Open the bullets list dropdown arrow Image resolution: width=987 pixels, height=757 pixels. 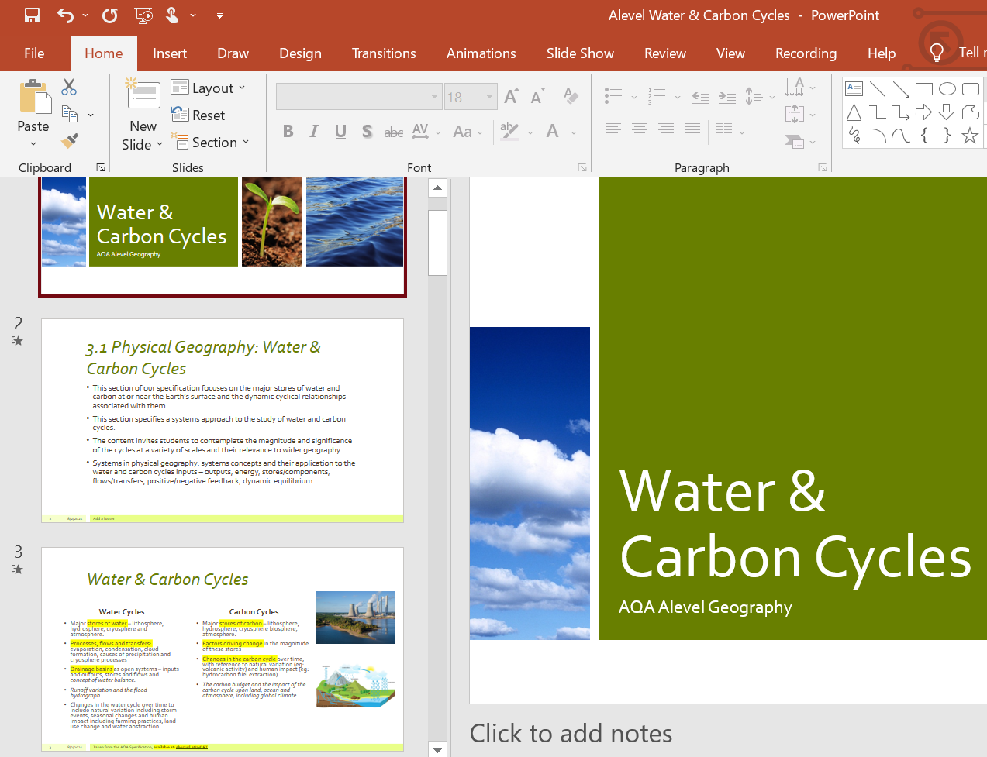[x=634, y=97]
